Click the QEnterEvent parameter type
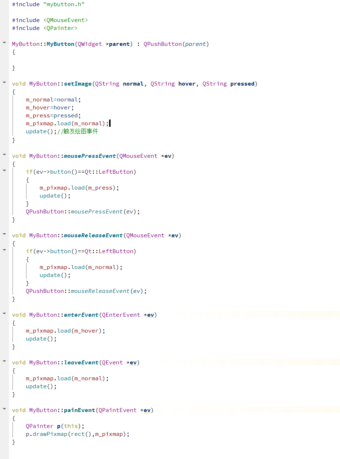This screenshot has height=459, width=340. coord(121,315)
